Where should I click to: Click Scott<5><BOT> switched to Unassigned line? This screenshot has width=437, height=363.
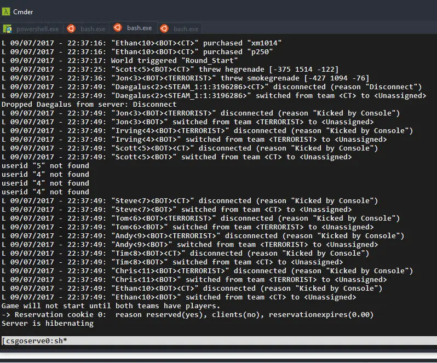pos(177,157)
